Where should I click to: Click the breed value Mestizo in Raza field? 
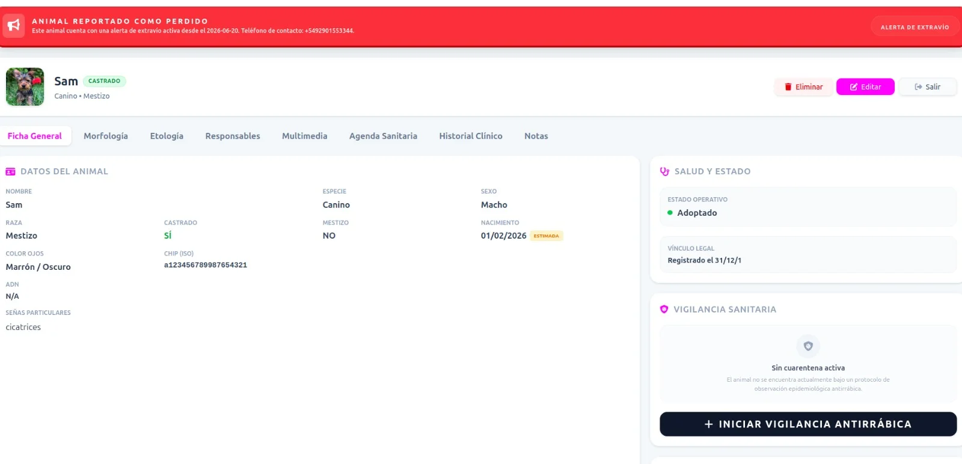point(22,236)
